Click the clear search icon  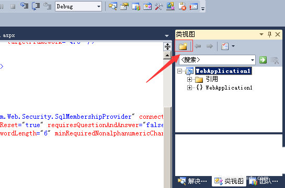click(x=275, y=60)
